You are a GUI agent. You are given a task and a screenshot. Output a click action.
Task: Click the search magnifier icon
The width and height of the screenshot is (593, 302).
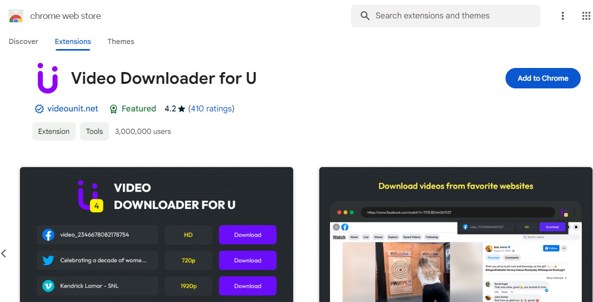(365, 16)
